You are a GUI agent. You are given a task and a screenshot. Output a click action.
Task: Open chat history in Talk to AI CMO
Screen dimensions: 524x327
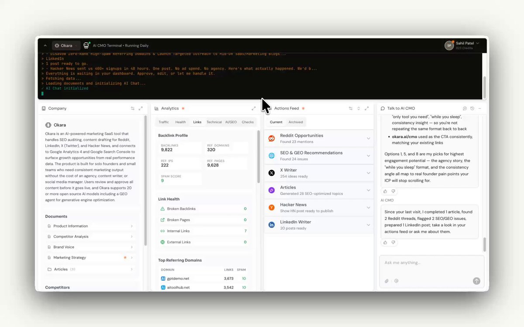472,108
